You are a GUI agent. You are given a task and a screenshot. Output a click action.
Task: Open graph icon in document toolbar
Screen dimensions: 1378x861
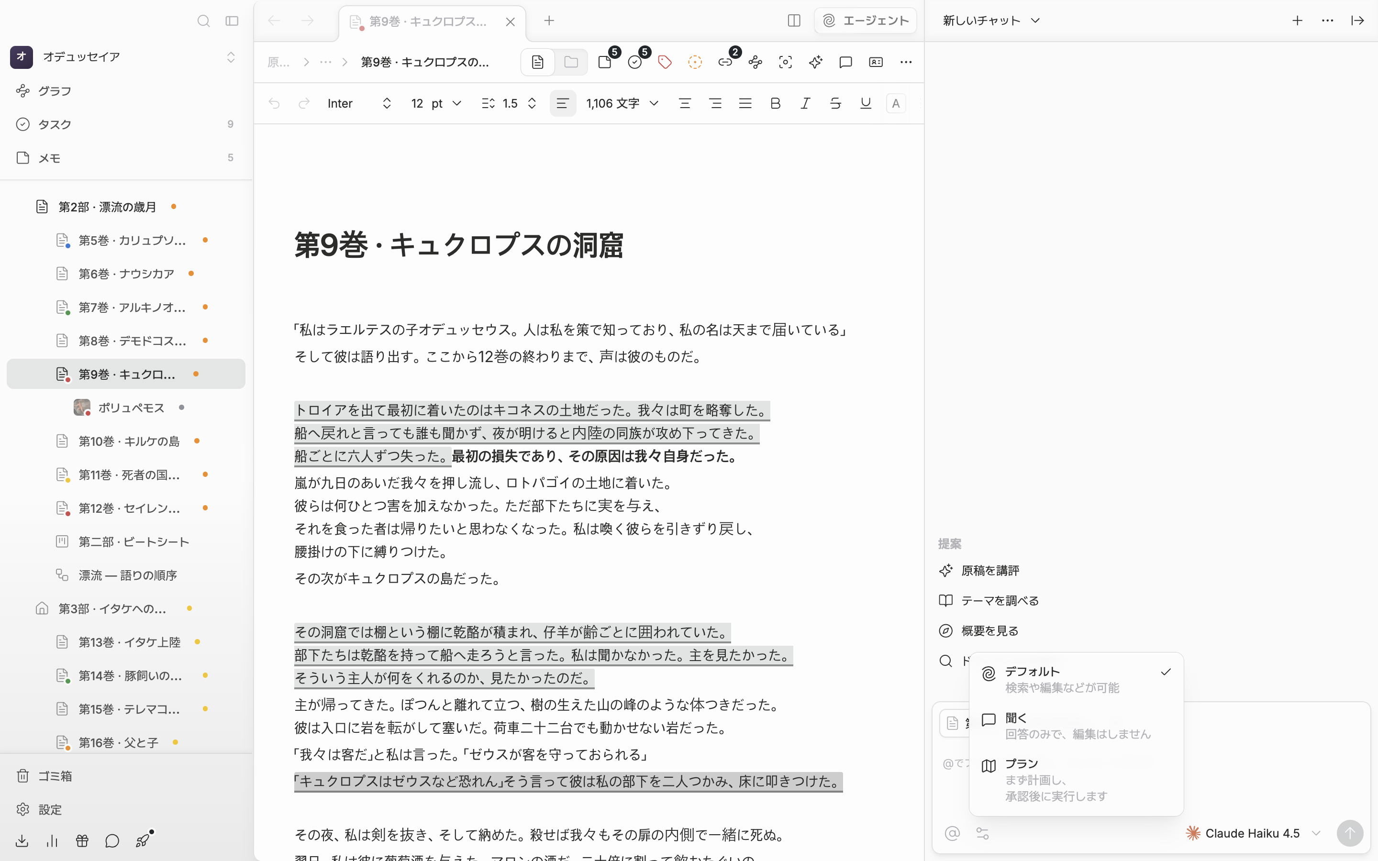click(x=755, y=62)
